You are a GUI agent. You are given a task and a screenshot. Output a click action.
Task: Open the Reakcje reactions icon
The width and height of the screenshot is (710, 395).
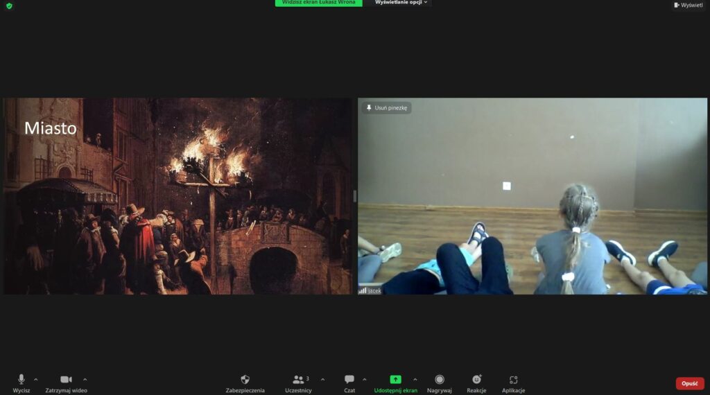pyautogui.click(x=476, y=380)
